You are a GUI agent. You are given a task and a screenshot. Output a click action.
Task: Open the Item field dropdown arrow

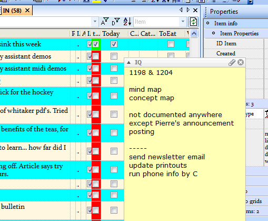(183, 22)
